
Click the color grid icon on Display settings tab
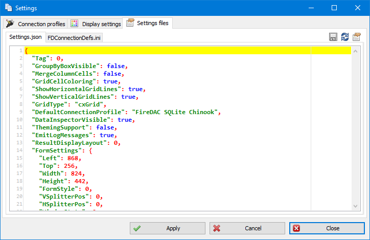[x=75, y=24]
